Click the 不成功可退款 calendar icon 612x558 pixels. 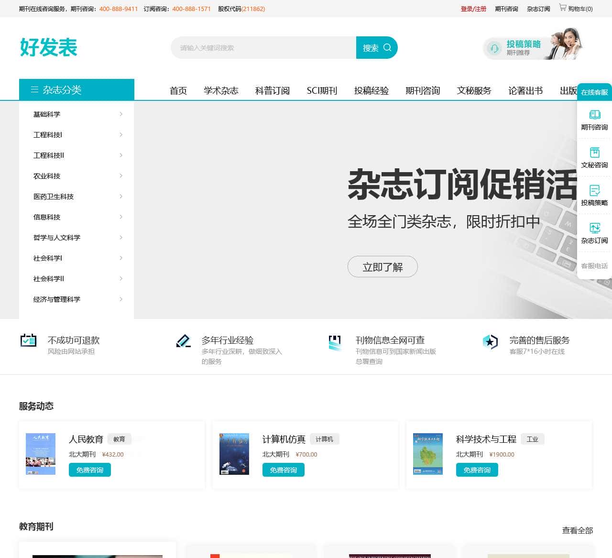(29, 340)
